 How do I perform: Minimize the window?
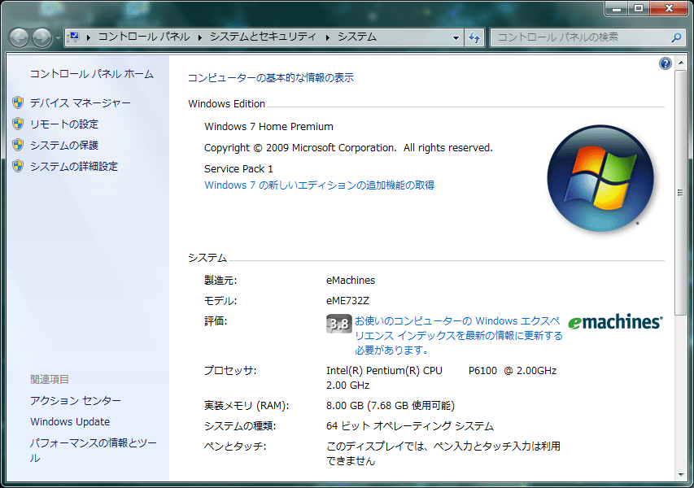pos(617,8)
